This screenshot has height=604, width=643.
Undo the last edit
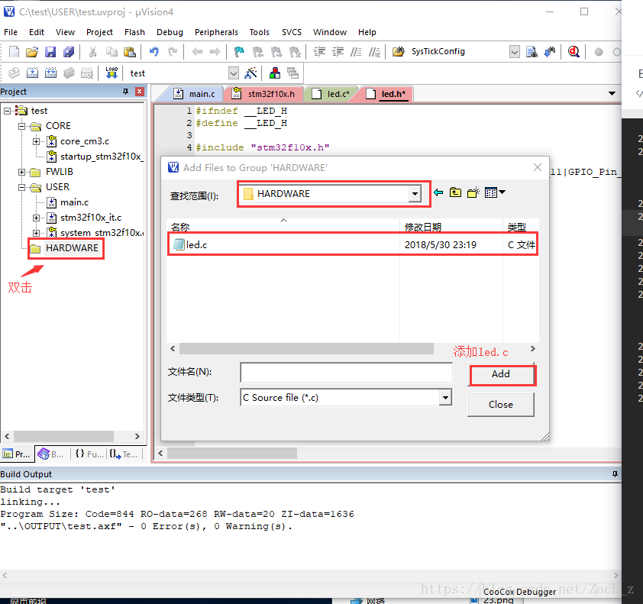point(154,52)
